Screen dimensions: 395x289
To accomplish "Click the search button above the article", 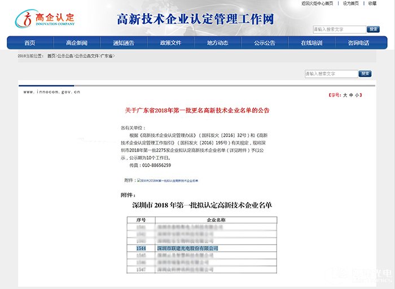I will (366, 74).
